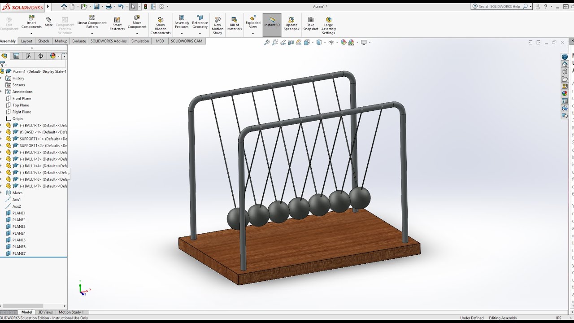
Task: Select Front Plane in tree
Action: point(22,98)
